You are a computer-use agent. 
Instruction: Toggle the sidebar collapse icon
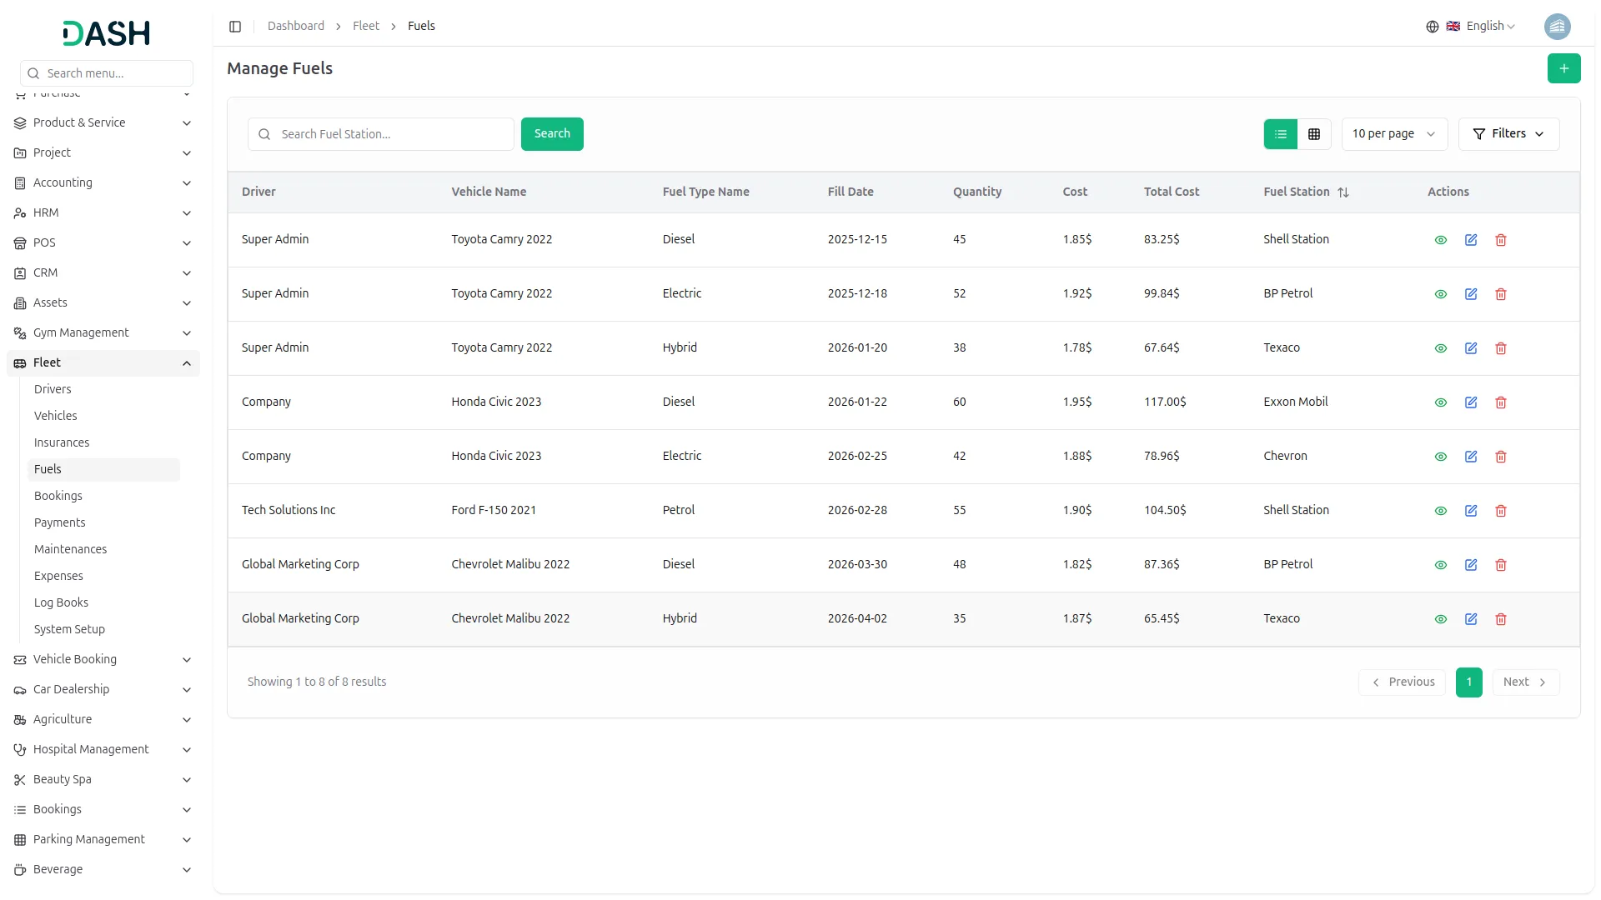click(235, 27)
